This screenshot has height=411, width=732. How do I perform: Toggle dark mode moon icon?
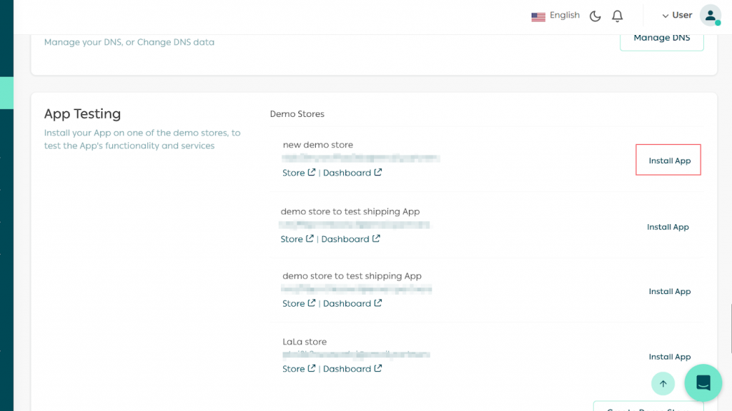click(595, 16)
